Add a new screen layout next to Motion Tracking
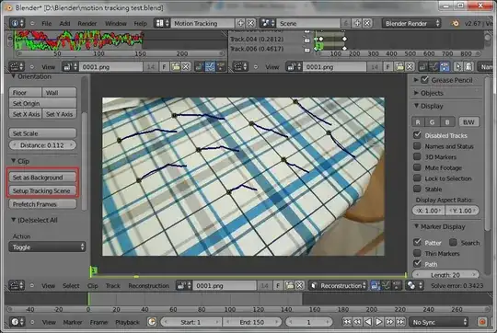 pos(240,23)
